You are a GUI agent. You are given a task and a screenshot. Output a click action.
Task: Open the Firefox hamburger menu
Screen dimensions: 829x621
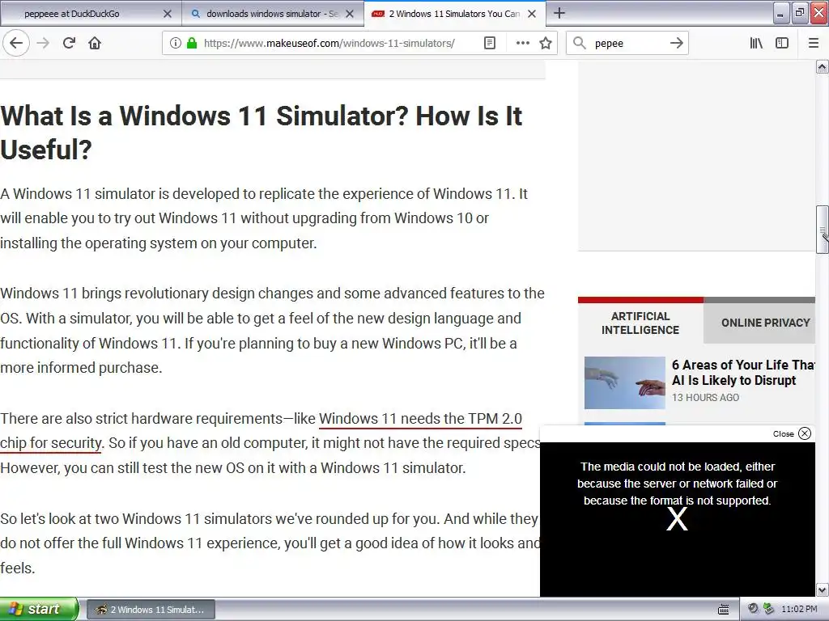(x=814, y=44)
